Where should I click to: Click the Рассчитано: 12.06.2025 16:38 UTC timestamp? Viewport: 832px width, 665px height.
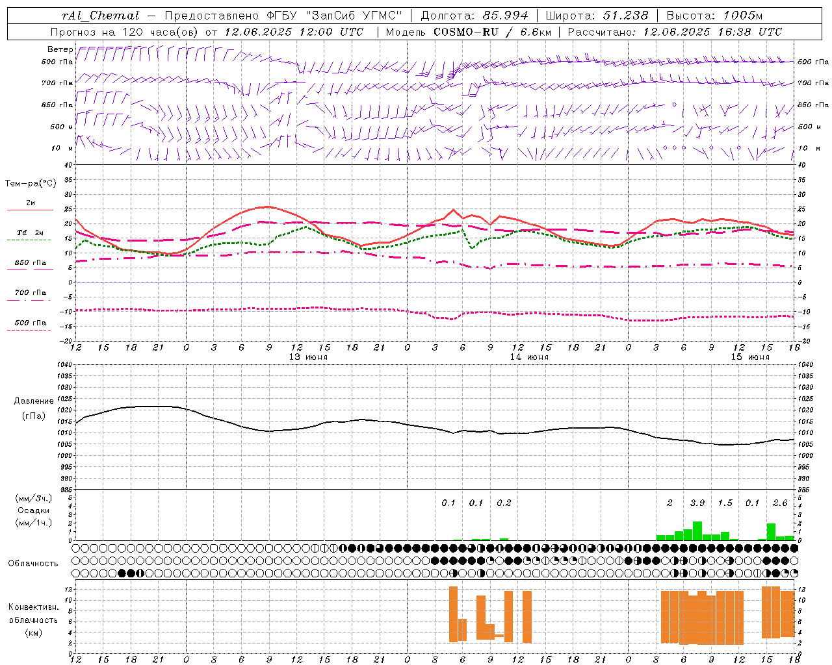pyautogui.click(x=675, y=32)
